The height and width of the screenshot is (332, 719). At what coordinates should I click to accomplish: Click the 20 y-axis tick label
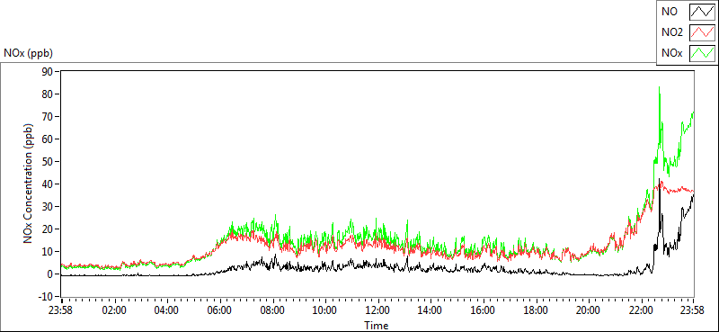pos(49,229)
